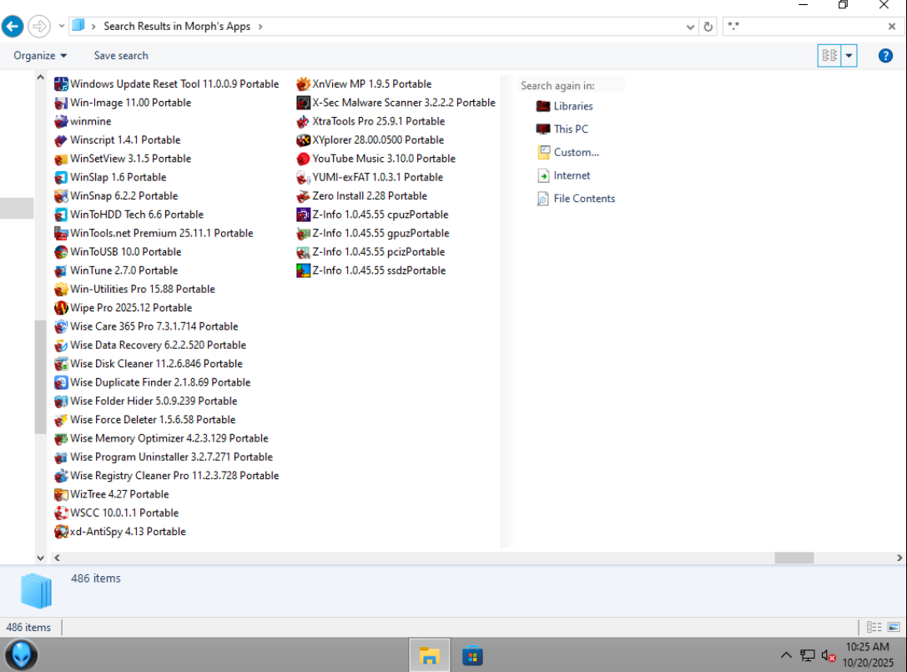This screenshot has width=907, height=672.
Task: Select the Z-Info gpuzPortable icon
Action: (x=303, y=233)
